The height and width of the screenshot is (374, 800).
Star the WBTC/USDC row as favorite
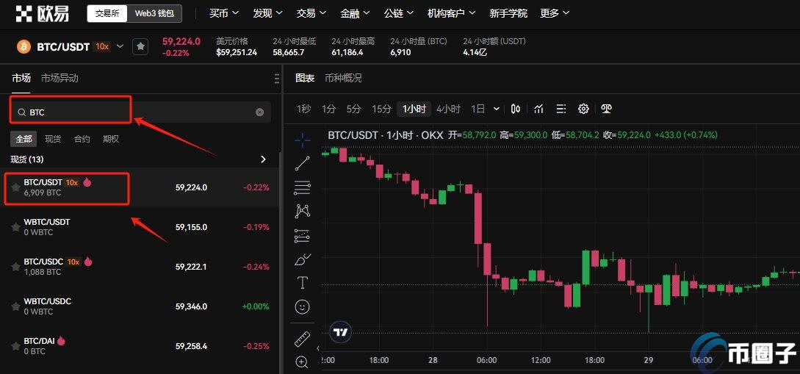[x=16, y=306]
